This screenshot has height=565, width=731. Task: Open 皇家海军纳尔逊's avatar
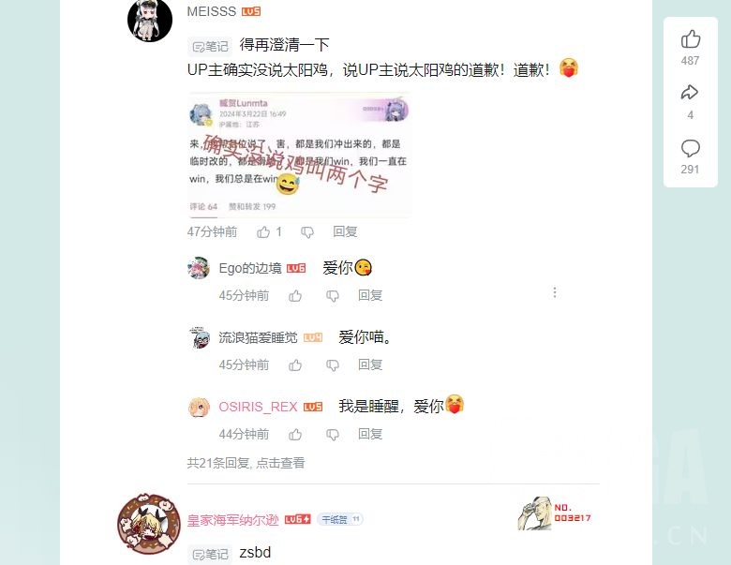(x=149, y=525)
